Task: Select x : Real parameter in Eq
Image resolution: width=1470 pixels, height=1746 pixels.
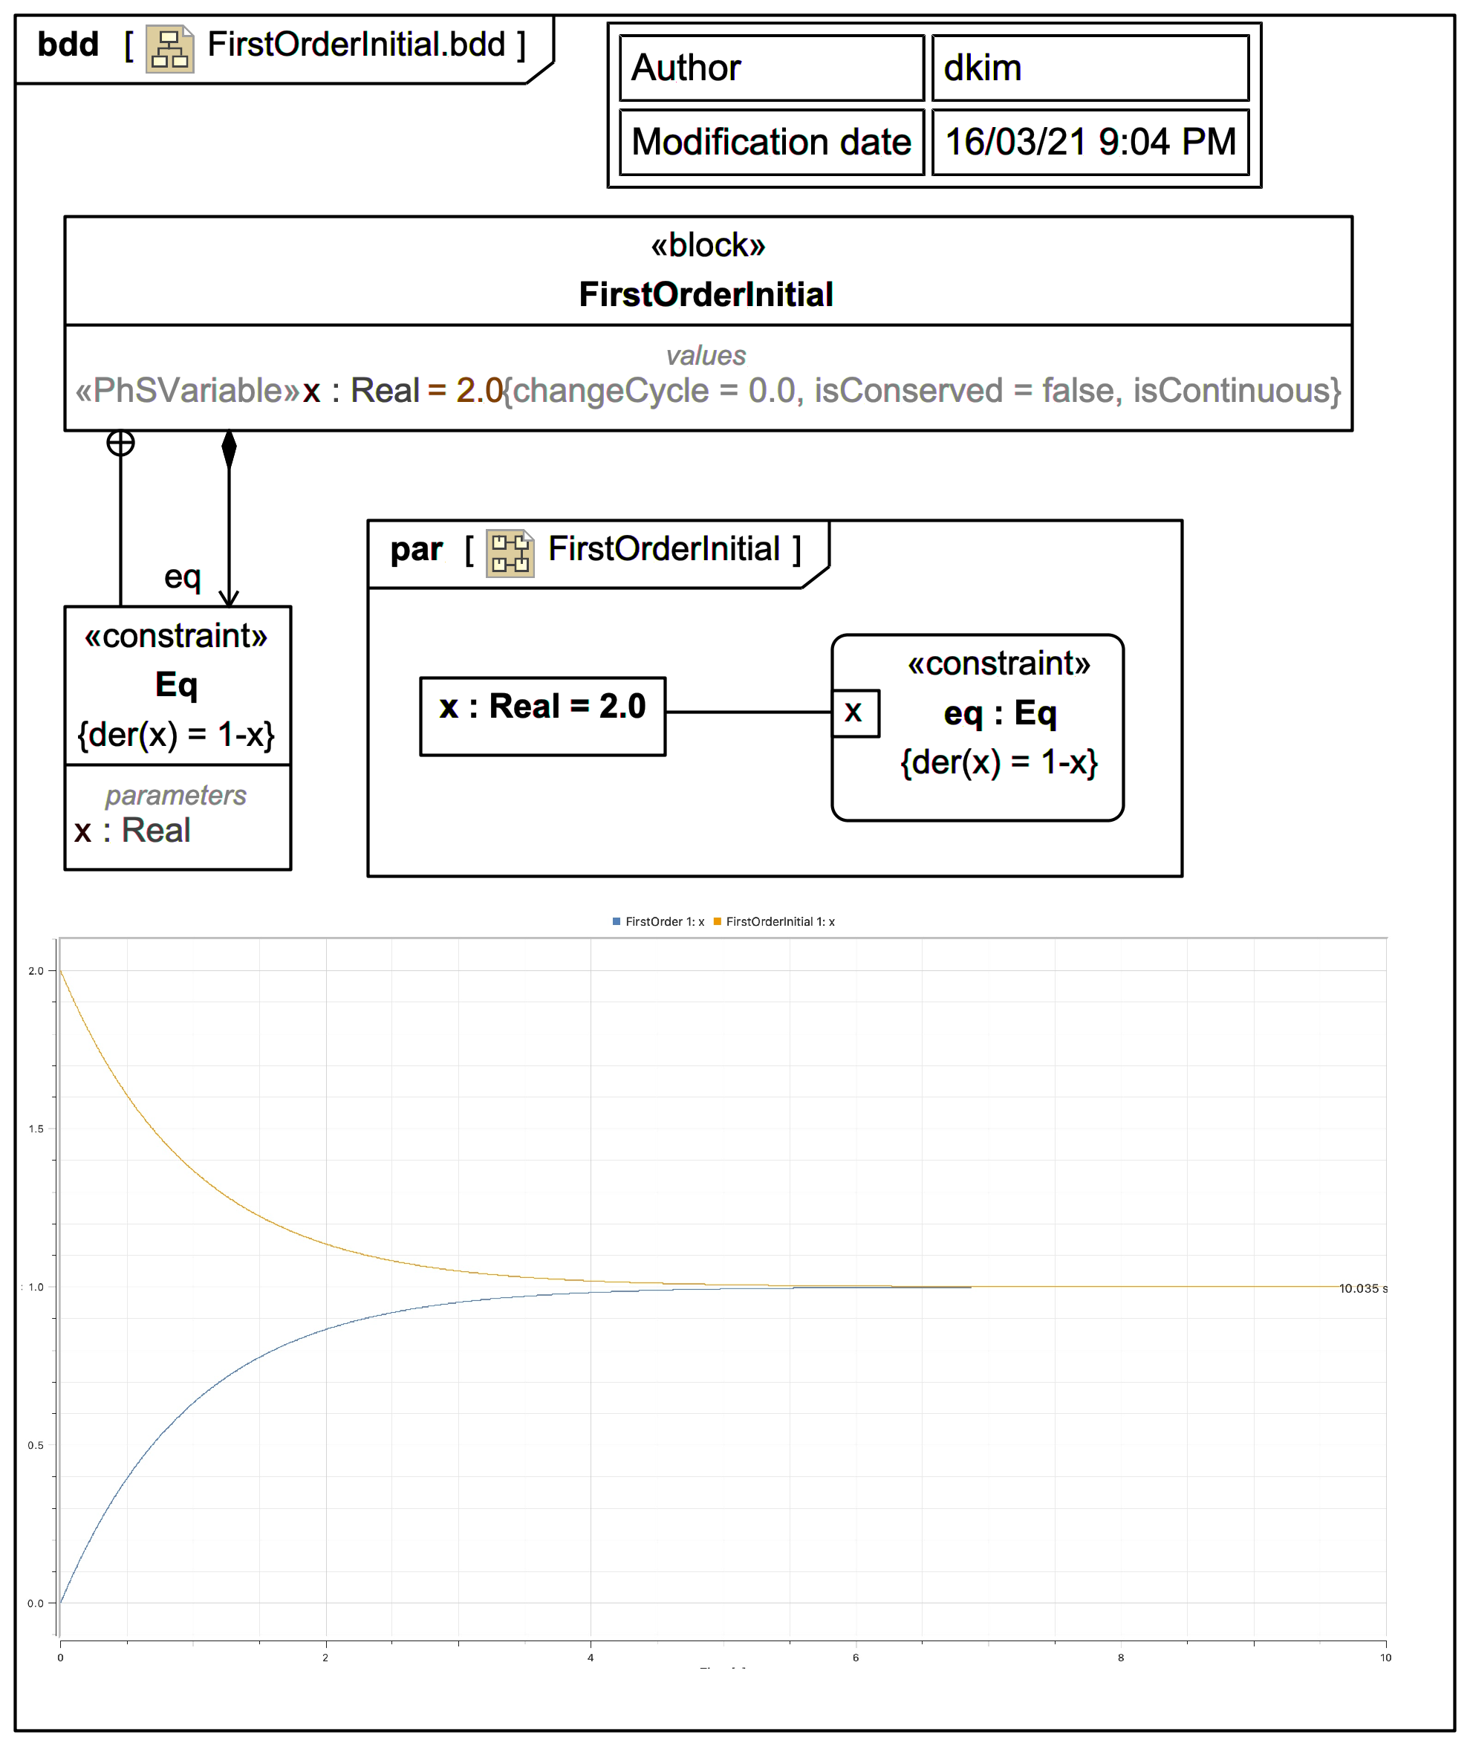Action: [x=132, y=830]
